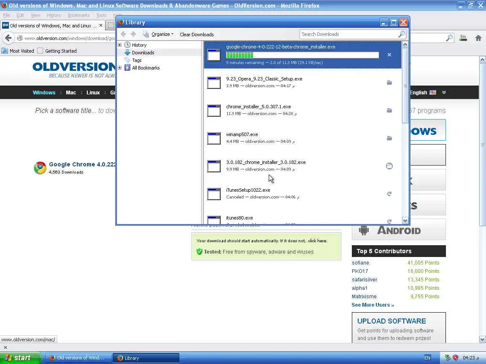Click the Windows navigation link

tap(44, 92)
